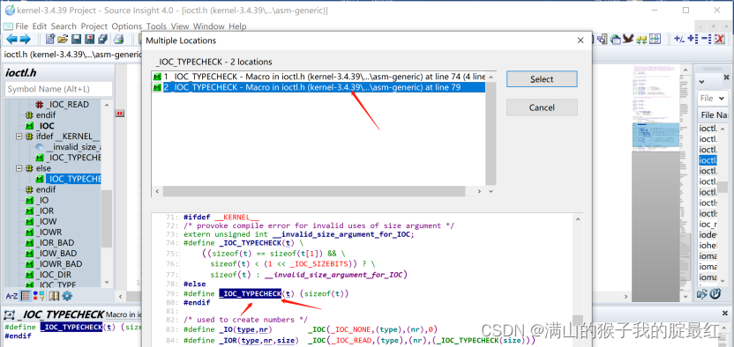Viewport: 734px width, 347px height.
Task: Open the Edit menu
Action: [x=40, y=26]
